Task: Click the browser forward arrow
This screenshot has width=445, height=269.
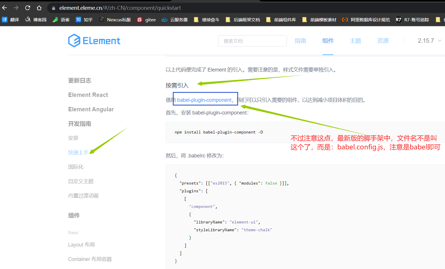Action: (16, 8)
